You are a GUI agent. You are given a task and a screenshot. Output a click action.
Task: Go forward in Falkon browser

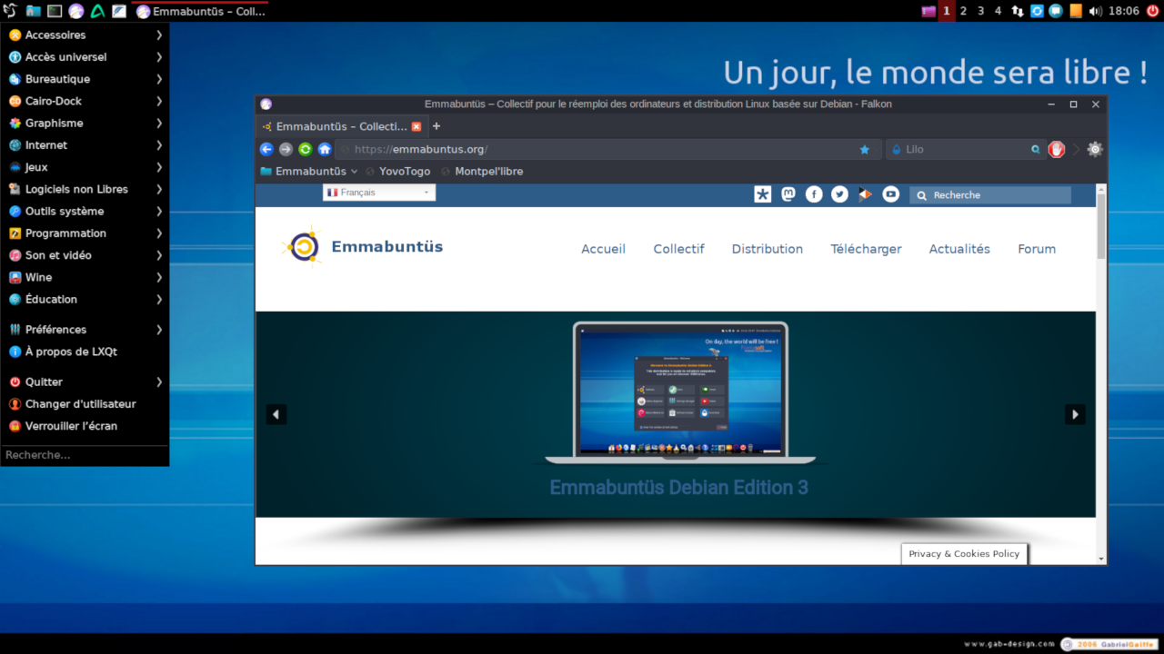286,149
